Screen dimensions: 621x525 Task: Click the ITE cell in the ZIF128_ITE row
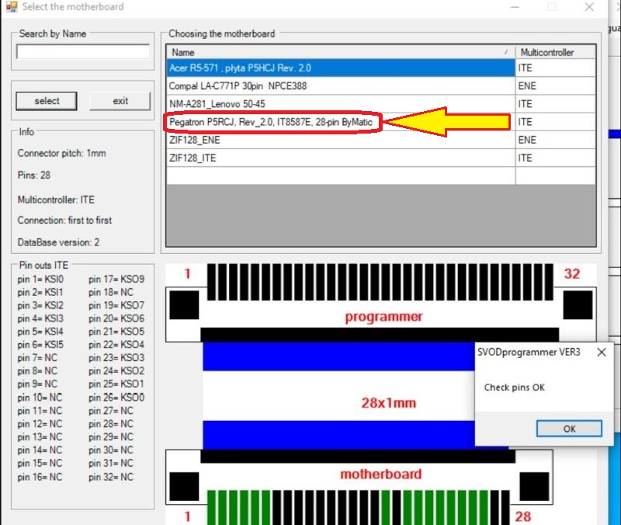[555, 158]
